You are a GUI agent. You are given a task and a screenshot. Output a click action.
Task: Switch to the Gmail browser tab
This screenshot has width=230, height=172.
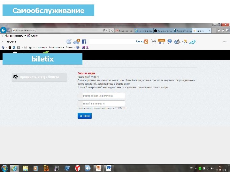[x=124, y=31]
